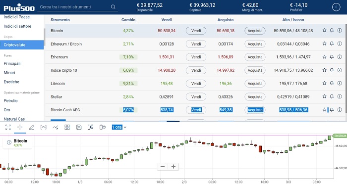The image size is (347, 184).
Task: Open the fx indicators menu
Action: click(x=91, y=127)
